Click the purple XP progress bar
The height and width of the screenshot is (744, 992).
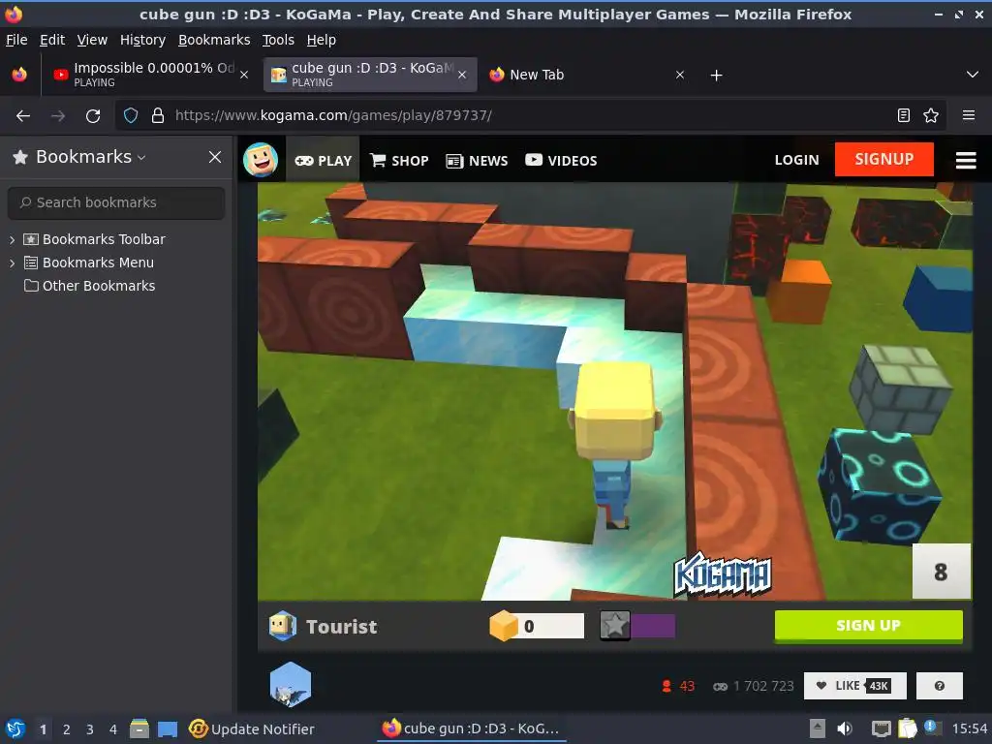click(653, 626)
